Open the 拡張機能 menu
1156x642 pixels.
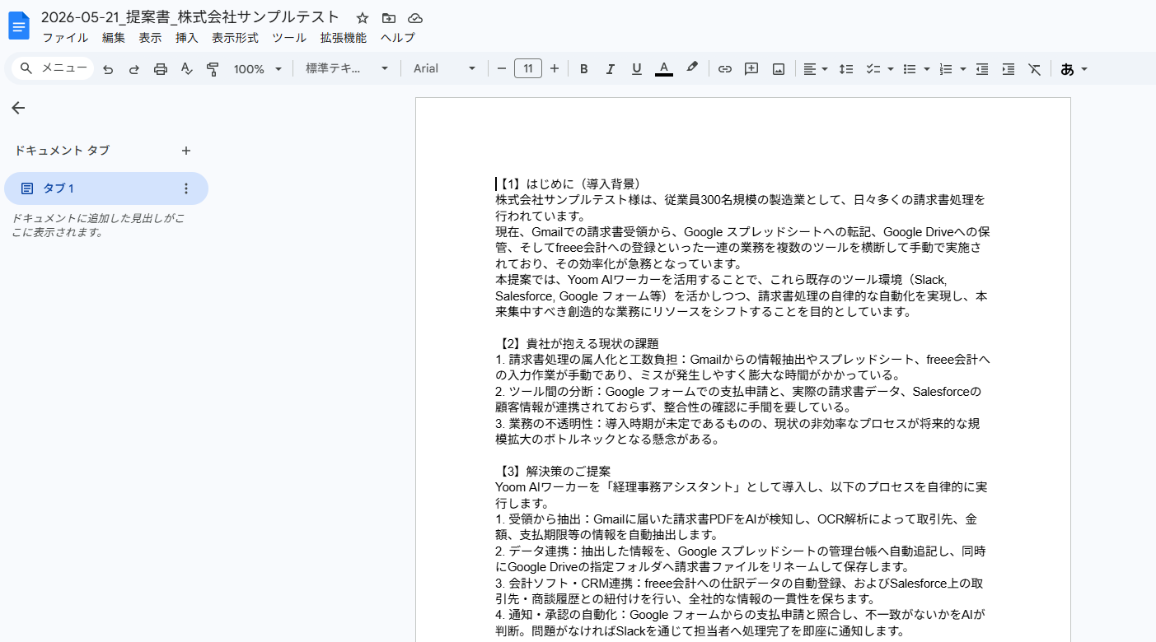click(x=344, y=38)
